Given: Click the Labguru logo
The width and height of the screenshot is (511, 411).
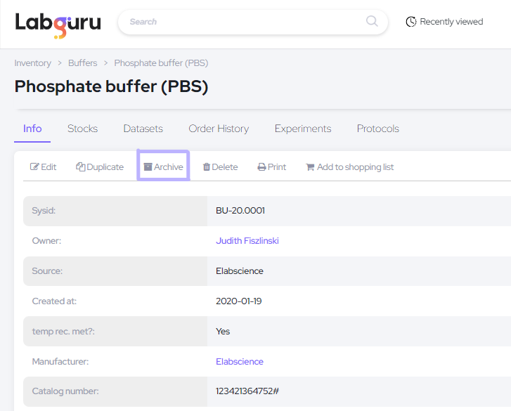Looking at the screenshot, I should pos(58,22).
